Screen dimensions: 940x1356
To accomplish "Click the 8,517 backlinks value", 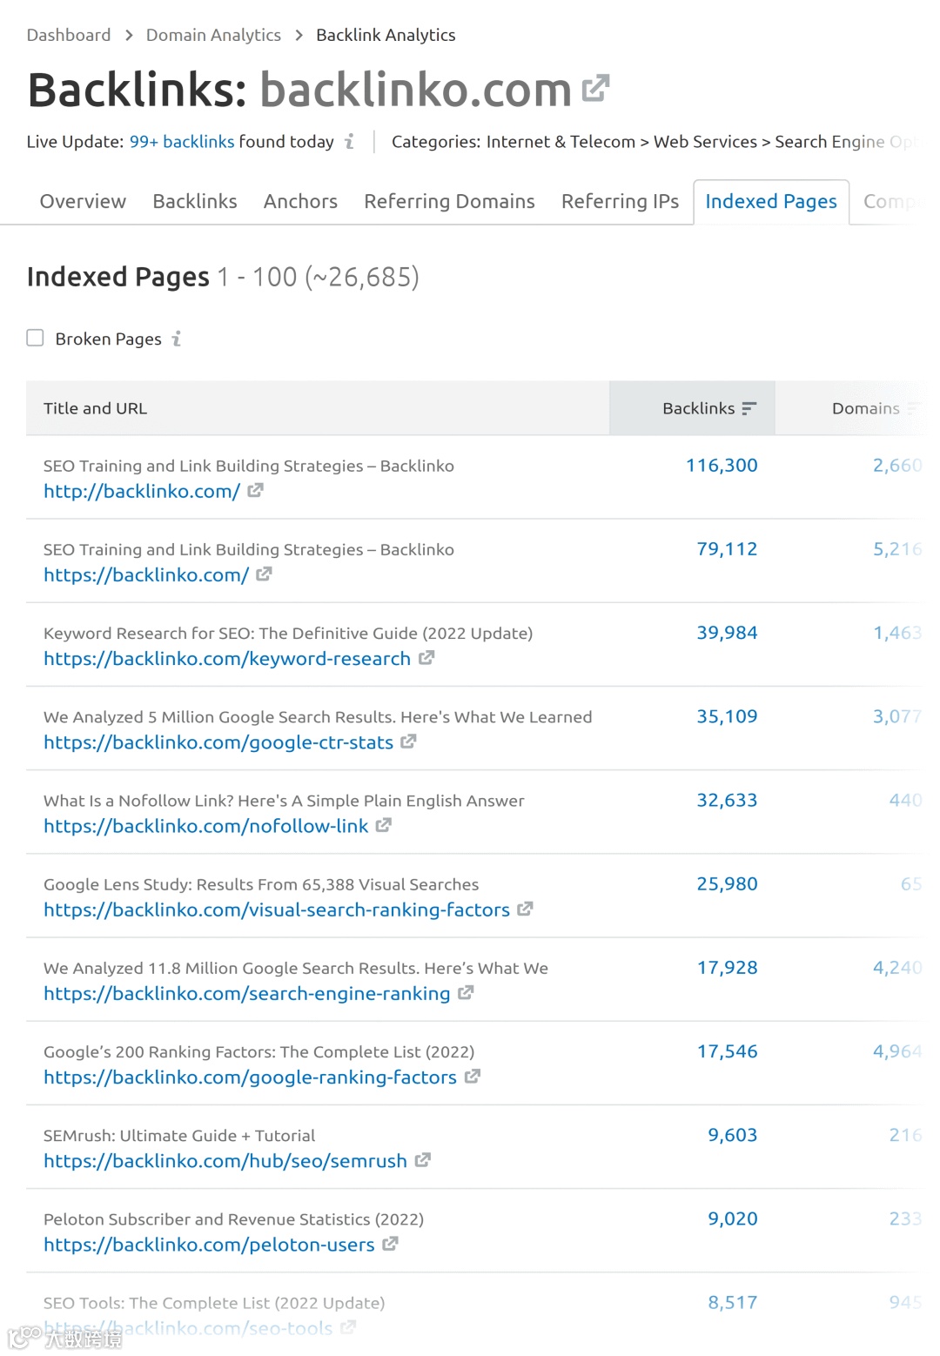I will pos(733,1302).
